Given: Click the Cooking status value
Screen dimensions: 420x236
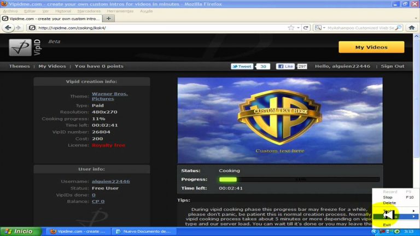Looking at the screenshot, I should (229, 170).
